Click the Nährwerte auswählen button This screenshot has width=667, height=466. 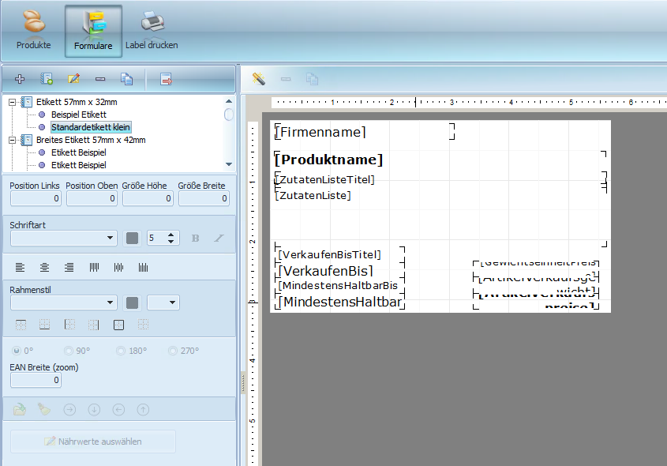coord(93,442)
